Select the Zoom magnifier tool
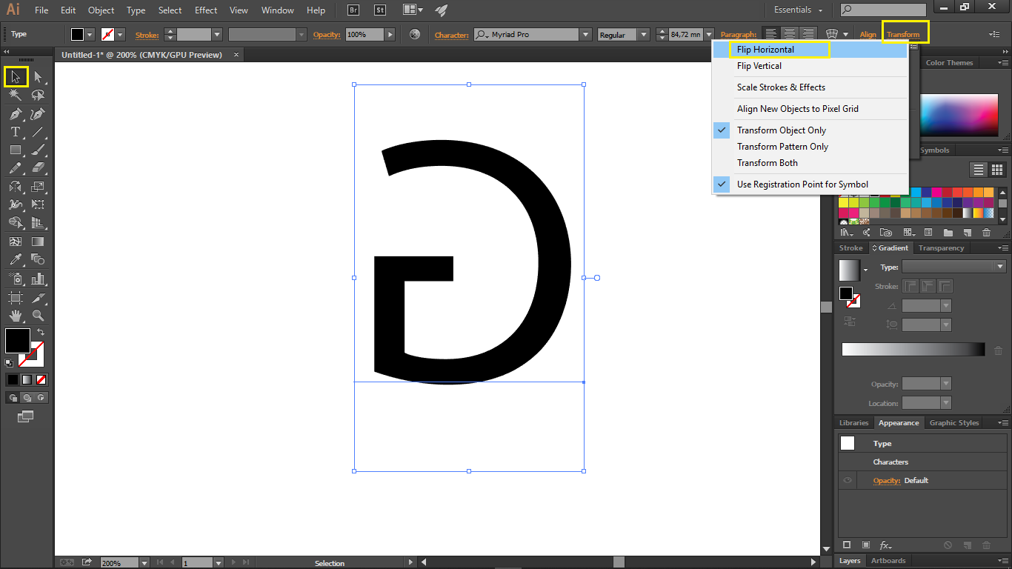Screen dimensions: 1012x569 (38, 316)
